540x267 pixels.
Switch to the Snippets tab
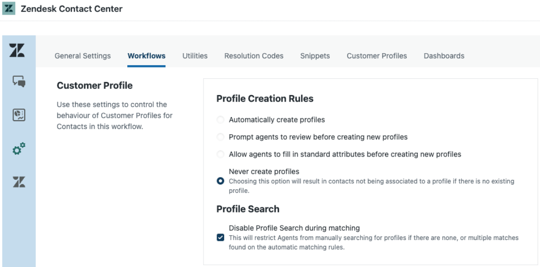point(315,56)
